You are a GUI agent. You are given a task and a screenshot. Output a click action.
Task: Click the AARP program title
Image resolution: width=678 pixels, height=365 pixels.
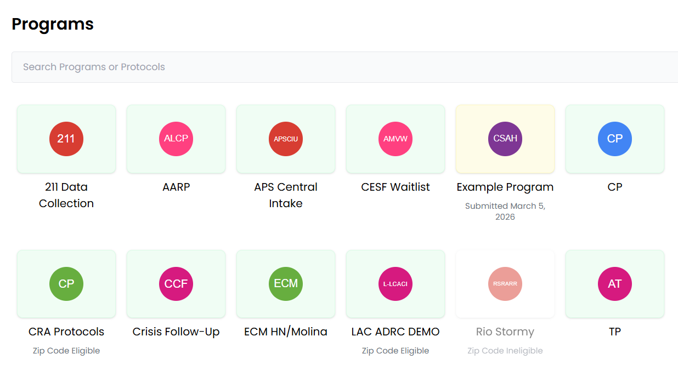click(x=176, y=187)
